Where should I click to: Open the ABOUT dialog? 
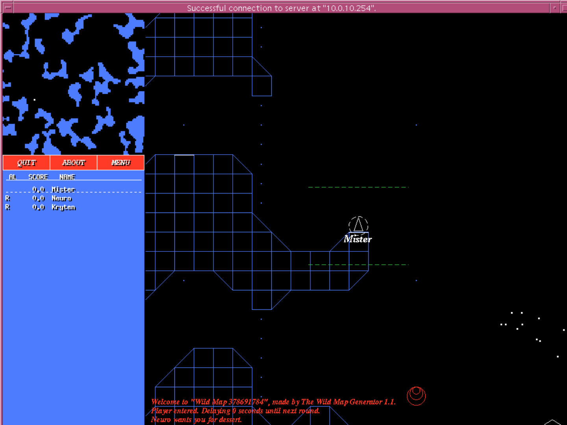(74, 163)
